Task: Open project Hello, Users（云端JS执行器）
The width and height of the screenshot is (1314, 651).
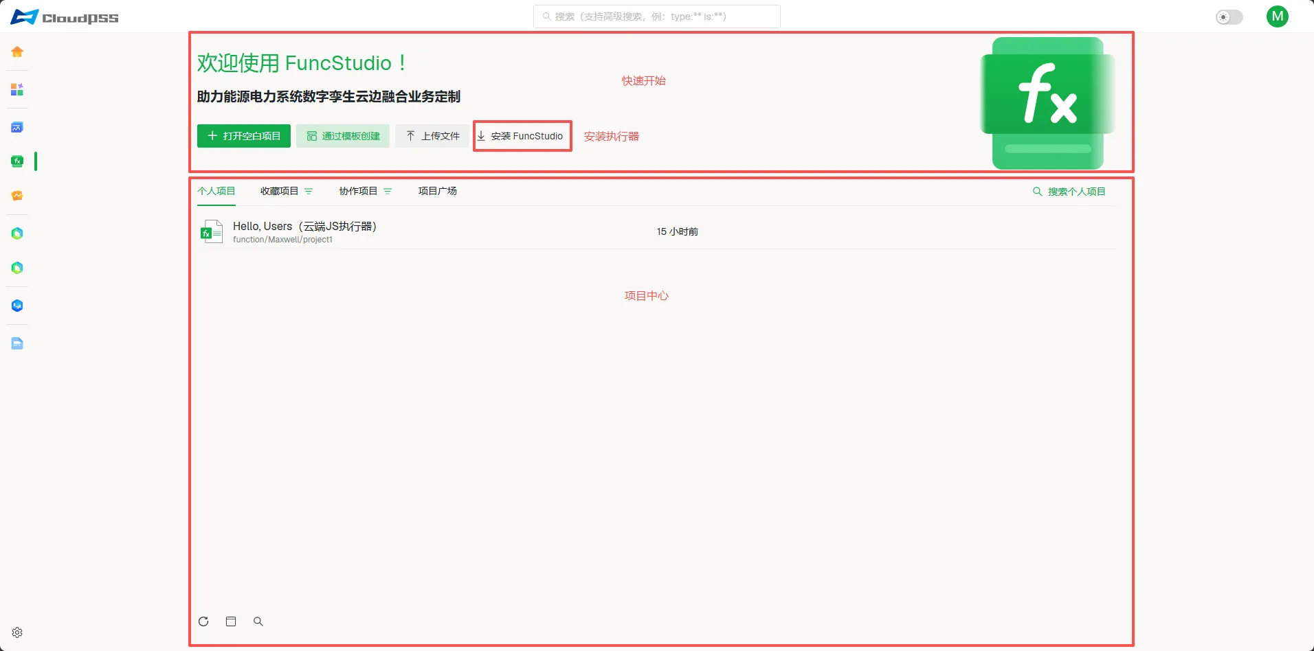Action: 656,231
